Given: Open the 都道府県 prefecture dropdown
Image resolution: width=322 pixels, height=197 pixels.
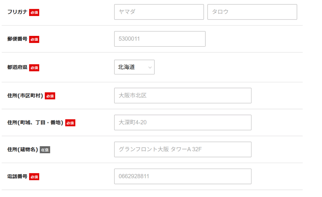Looking at the screenshot, I should tap(134, 67).
